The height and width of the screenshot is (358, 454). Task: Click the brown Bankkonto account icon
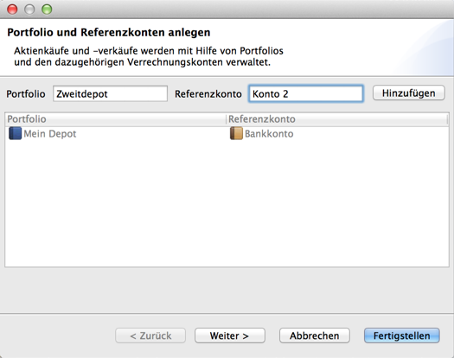[x=236, y=133]
